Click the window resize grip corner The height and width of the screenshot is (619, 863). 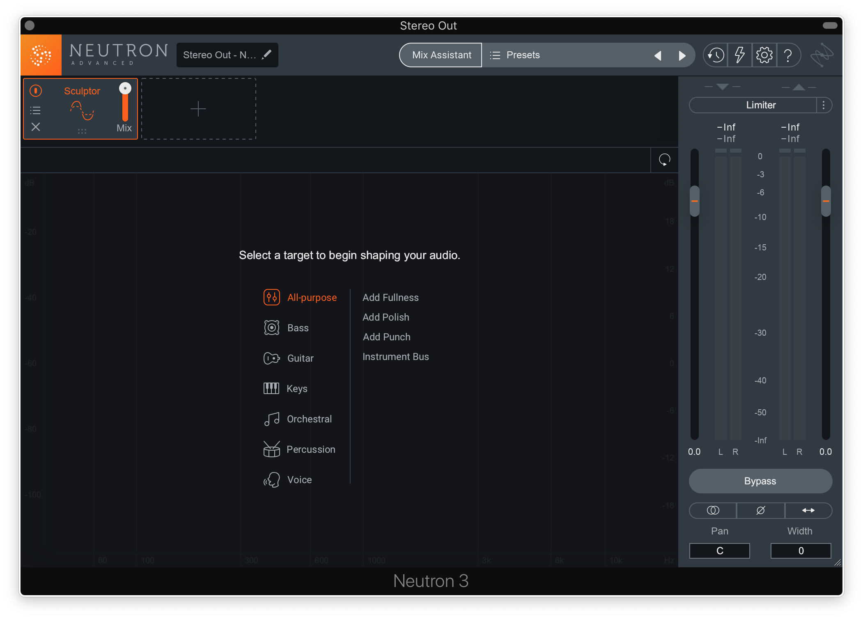(x=838, y=562)
